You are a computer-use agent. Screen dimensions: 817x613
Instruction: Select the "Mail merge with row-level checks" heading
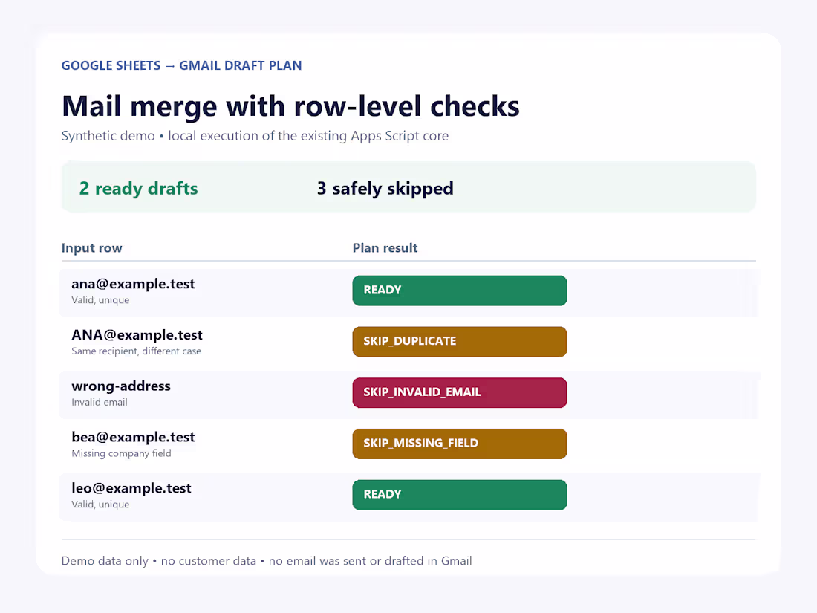point(290,106)
